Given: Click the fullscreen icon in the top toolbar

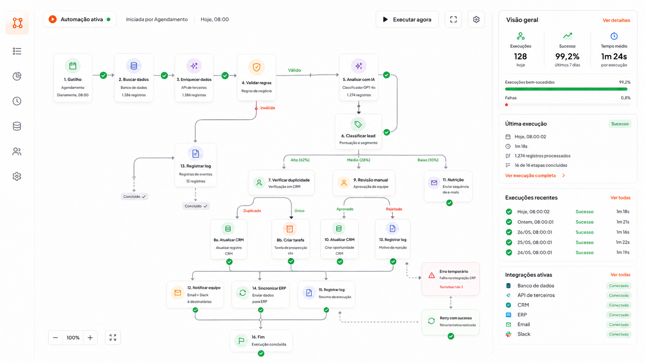Looking at the screenshot, I should tap(453, 19).
